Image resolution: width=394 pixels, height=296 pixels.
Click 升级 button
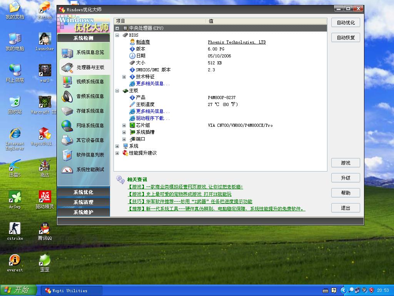346,178
